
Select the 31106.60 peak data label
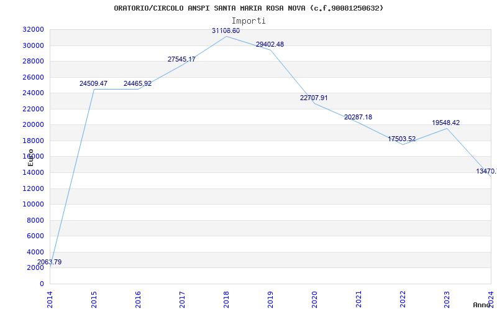tap(226, 30)
